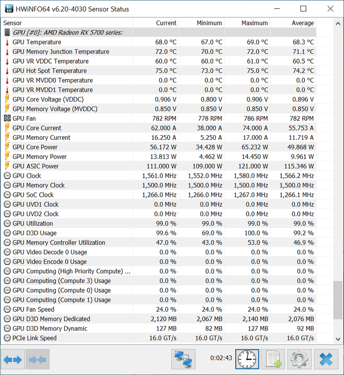Click the Current column header
The width and height of the screenshot is (344, 375).
coord(156,23)
